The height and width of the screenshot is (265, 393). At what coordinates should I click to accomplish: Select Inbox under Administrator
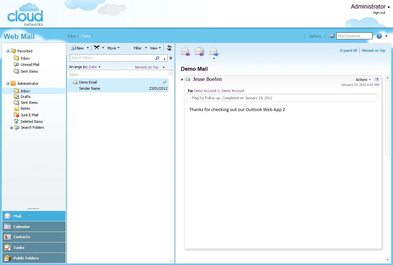25,91
